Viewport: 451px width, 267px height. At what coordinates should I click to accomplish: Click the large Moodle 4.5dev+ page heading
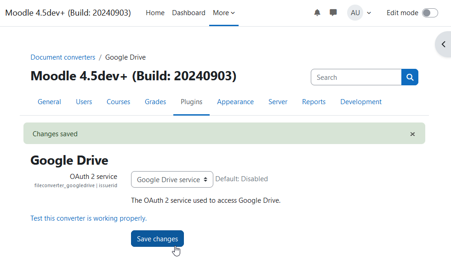click(133, 76)
